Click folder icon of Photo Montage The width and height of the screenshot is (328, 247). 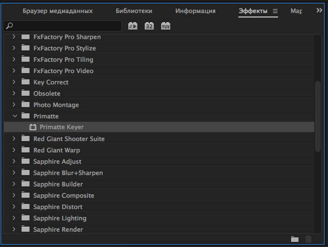pyautogui.click(x=26, y=104)
